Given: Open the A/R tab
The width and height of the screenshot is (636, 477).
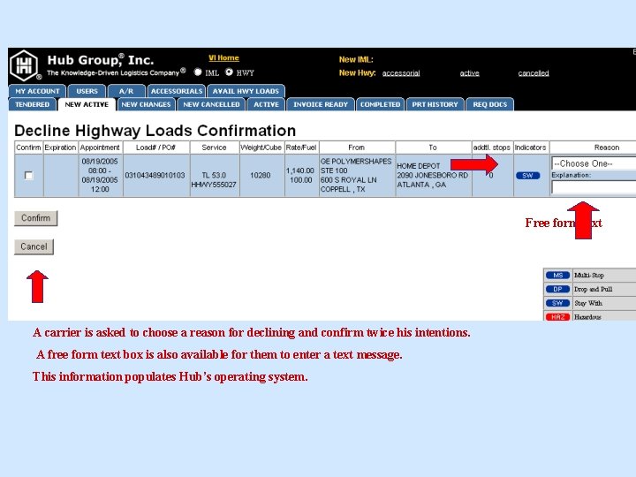Looking at the screenshot, I should point(126,91).
